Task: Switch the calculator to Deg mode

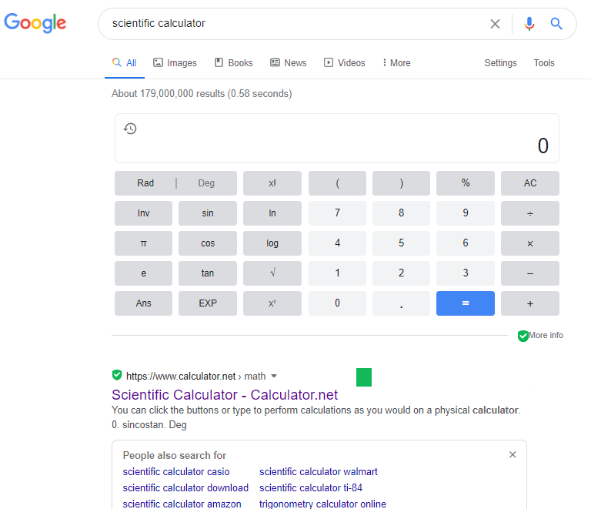Action: click(206, 183)
